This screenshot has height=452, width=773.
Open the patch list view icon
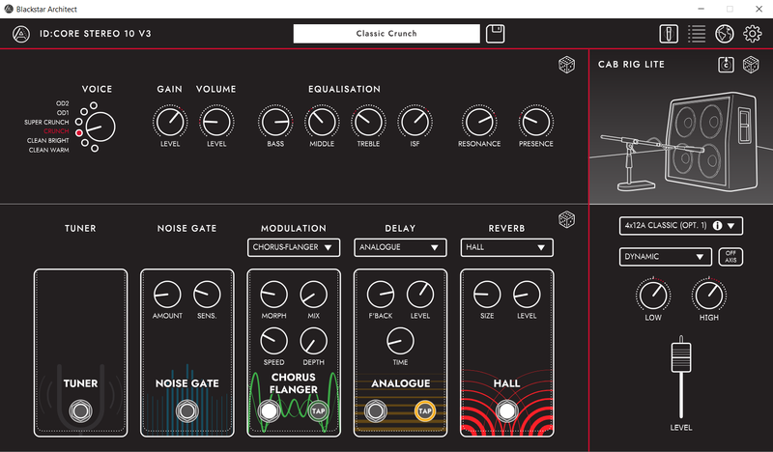pyautogui.click(x=696, y=34)
